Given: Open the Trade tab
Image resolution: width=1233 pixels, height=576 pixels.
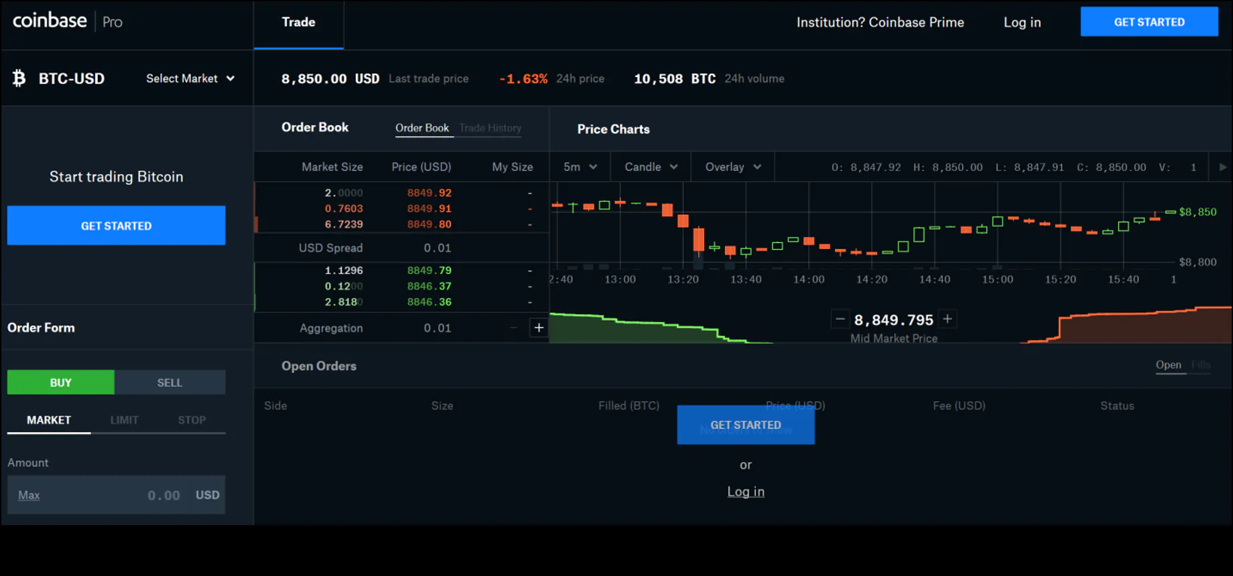Looking at the screenshot, I should 298,22.
